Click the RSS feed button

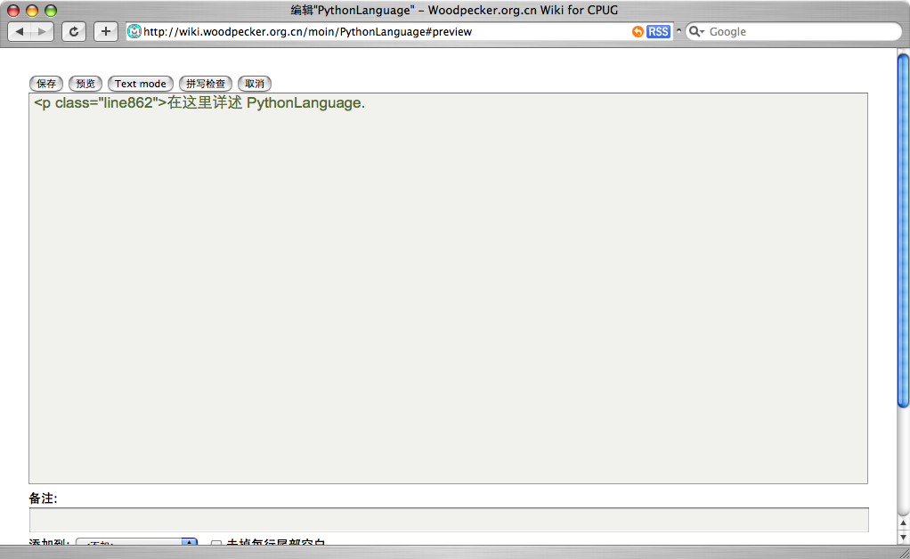[658, 31]
